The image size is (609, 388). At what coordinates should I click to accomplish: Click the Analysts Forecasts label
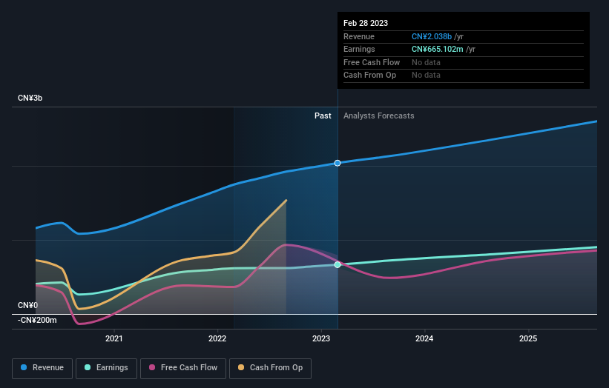pos(379,116)
